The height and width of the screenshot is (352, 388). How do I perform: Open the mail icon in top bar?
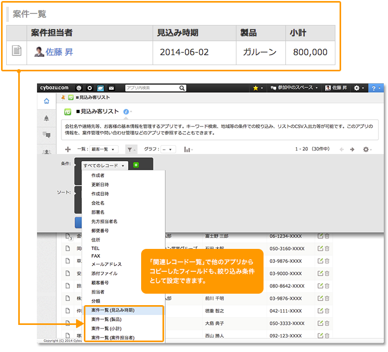[x=111, y=88]
